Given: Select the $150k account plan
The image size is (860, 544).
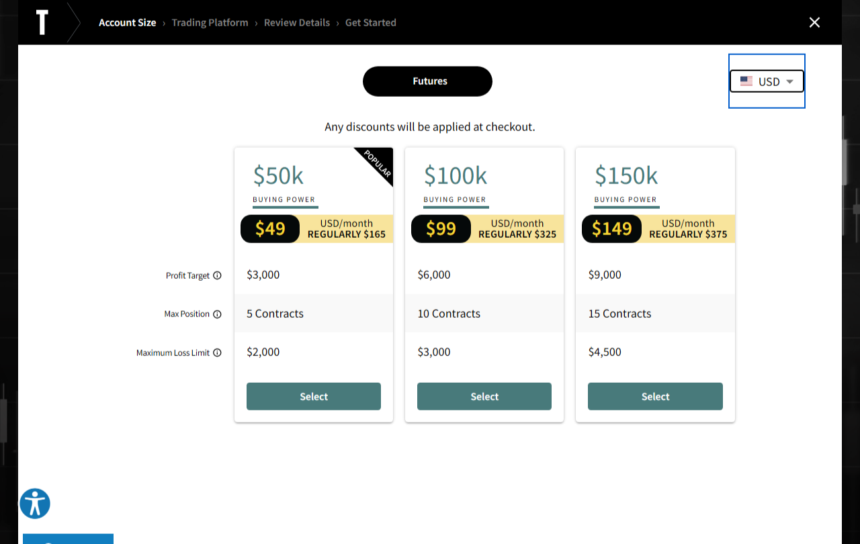Looking at the screenshot, I should coord(655,396).
